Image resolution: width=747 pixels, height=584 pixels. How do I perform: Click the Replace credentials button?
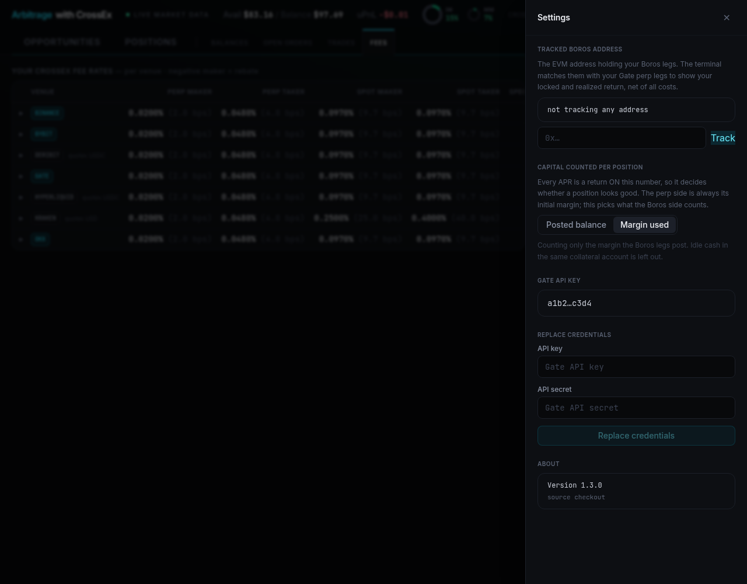[636, 436]
